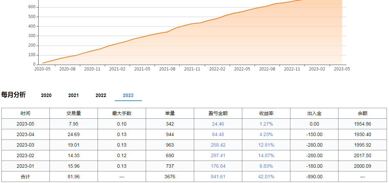Click the 1930.40 balance cell

click(x=362, y=135)
